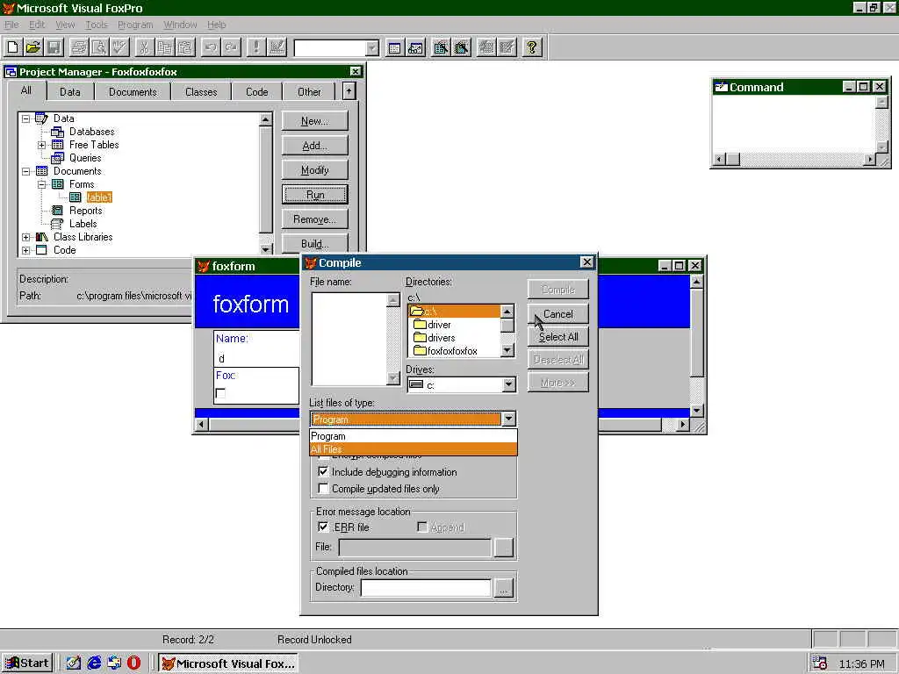Click Remove... in Project Manager
This screenshot has width=899, height=674.
(315, 219)
